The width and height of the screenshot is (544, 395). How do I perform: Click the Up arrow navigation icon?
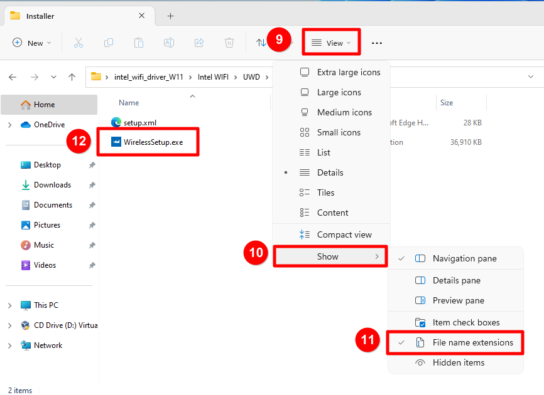72,77
